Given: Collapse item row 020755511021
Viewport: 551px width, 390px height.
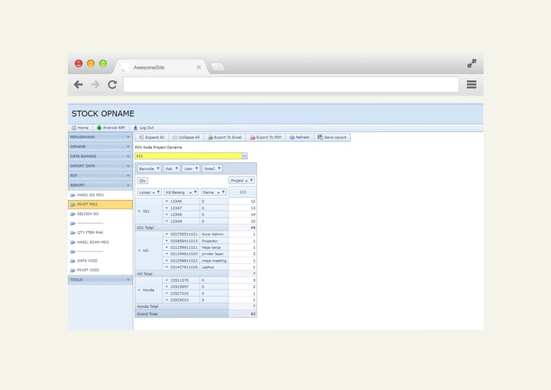Looking at the screenshot, I should point(166,234).
